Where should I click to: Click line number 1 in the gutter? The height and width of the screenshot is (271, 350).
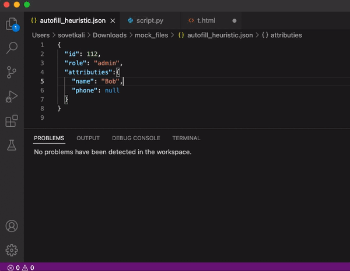pyautogui.click(x=42, y=45)
